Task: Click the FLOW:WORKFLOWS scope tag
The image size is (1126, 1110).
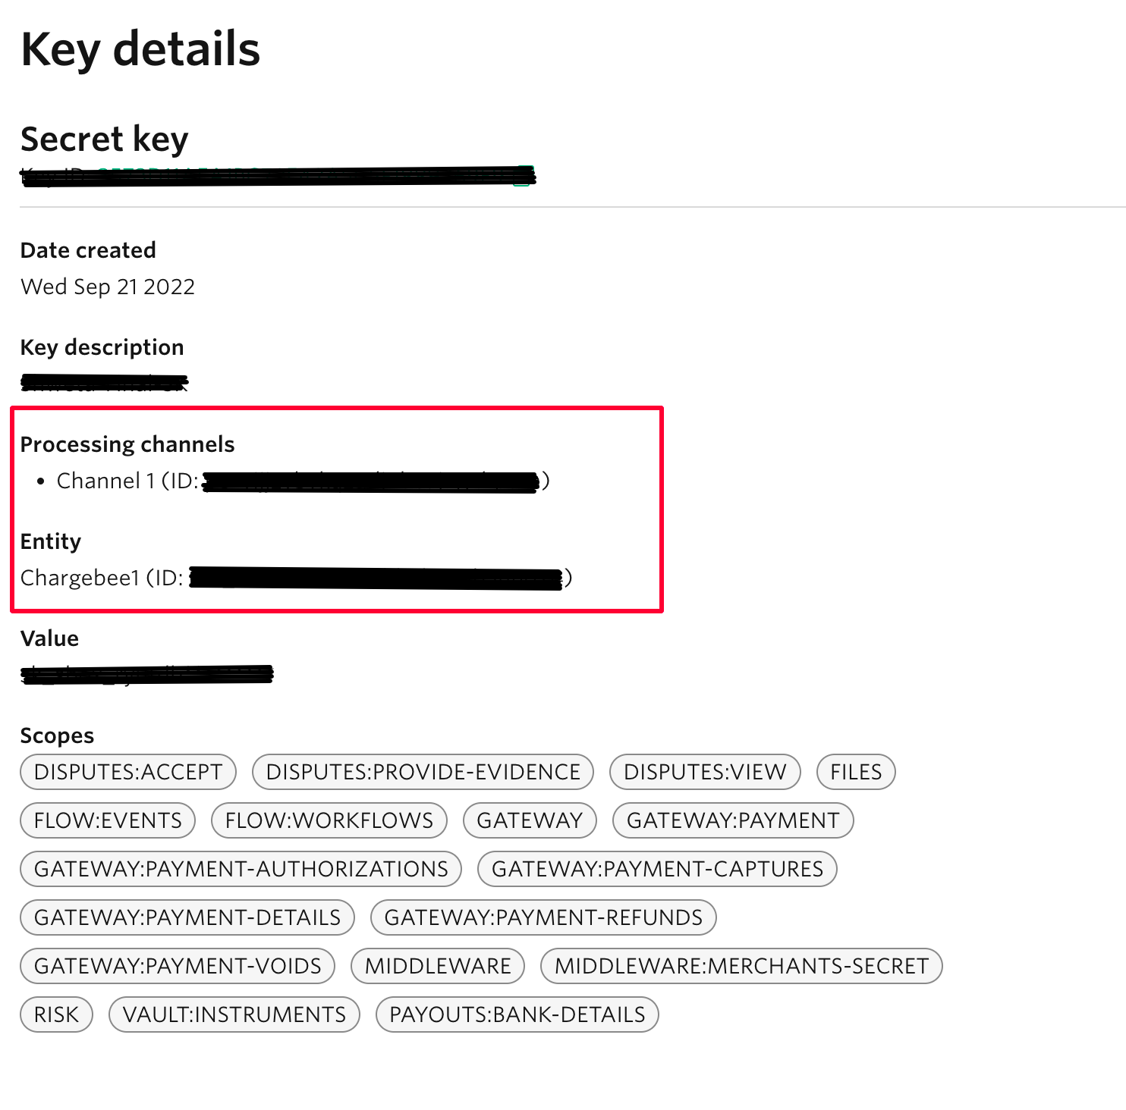Action: pyautogui.click(x=329, y=820)
